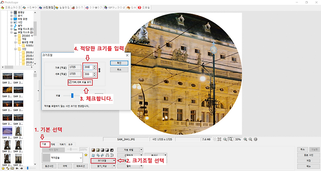The height and width of the screenshot is (171, 321).
Task: Click the zoom in magnifier icon
Action: coord(245,139)
